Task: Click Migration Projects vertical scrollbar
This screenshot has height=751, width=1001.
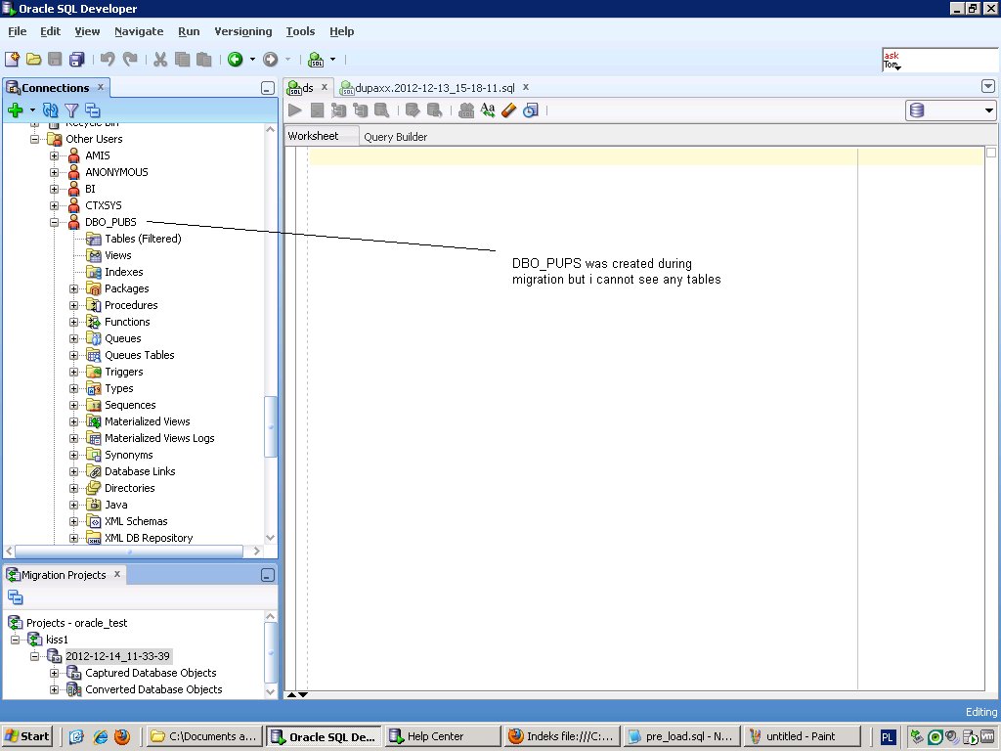Action: point(270,652)
